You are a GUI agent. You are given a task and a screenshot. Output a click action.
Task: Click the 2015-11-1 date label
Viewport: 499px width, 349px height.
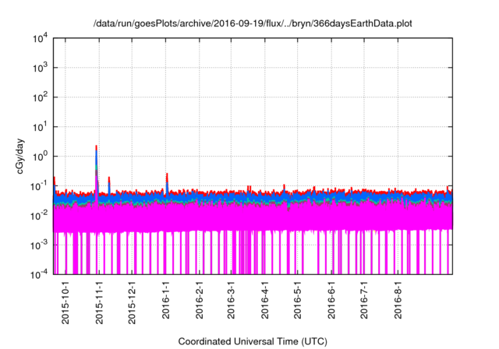click(x=99, y=302)
